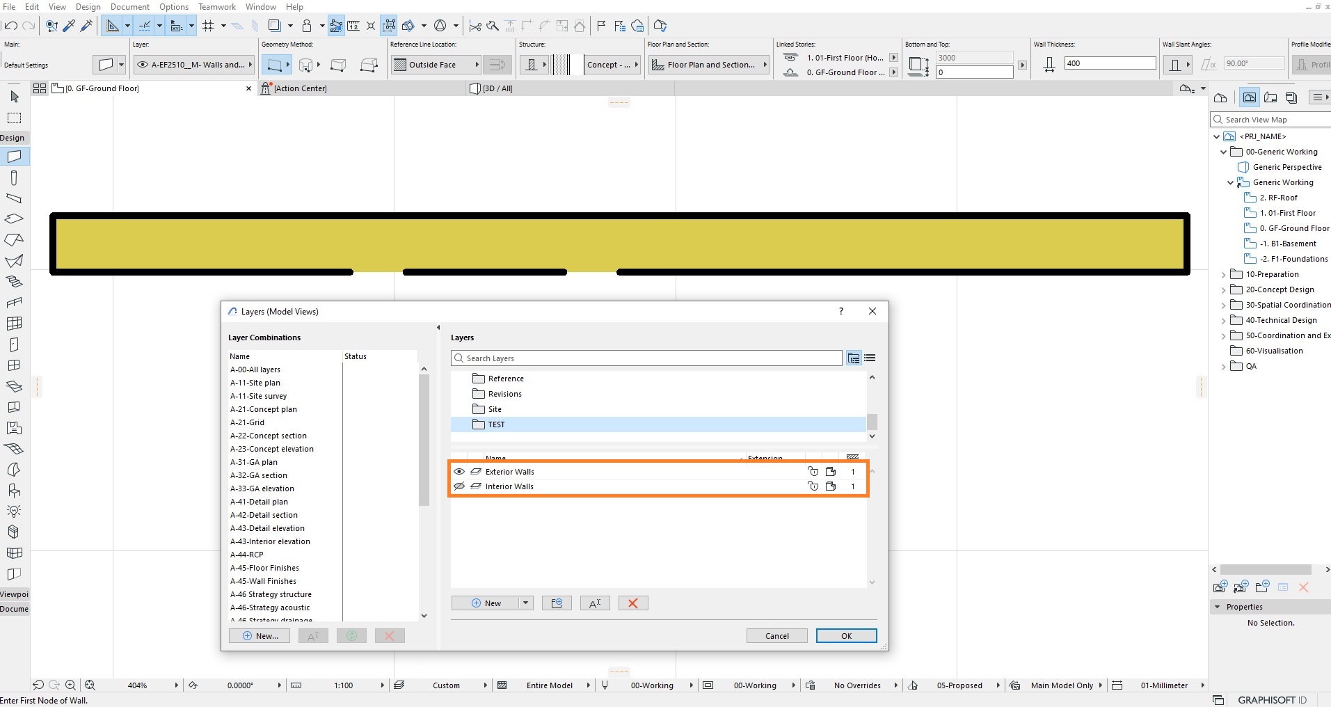The height and width of the screenshot is (707, 1331).
Task: Open the Options menu
Action: [174, 7]
